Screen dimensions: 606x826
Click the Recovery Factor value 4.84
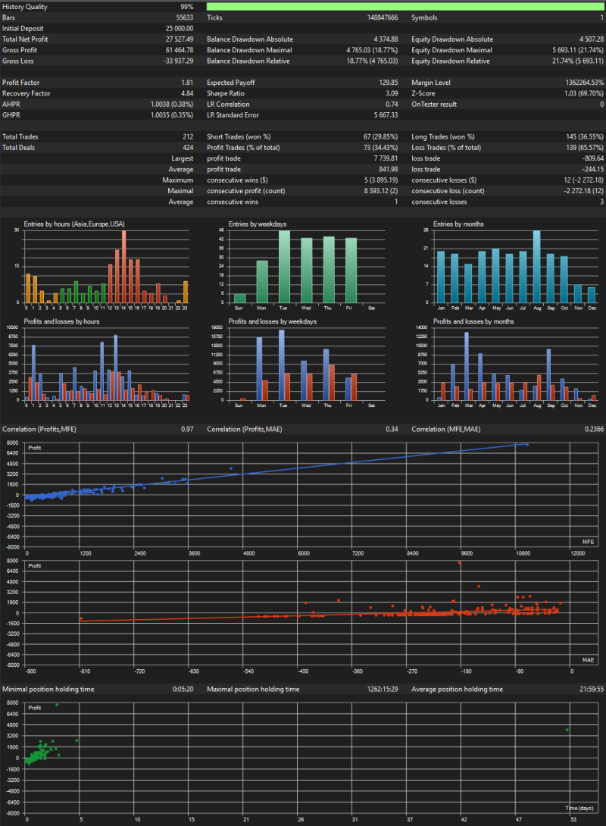tap(187, 93)
